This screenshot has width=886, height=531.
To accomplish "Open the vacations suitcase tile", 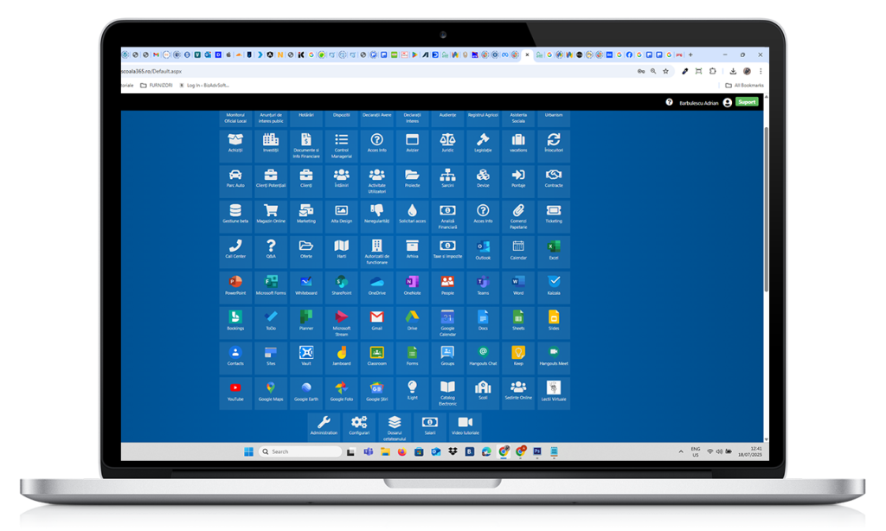I will pos(518,146).
